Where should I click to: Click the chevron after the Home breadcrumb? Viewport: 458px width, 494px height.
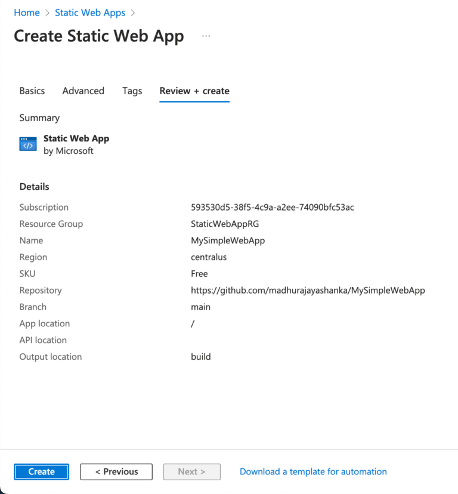[47, 13]
